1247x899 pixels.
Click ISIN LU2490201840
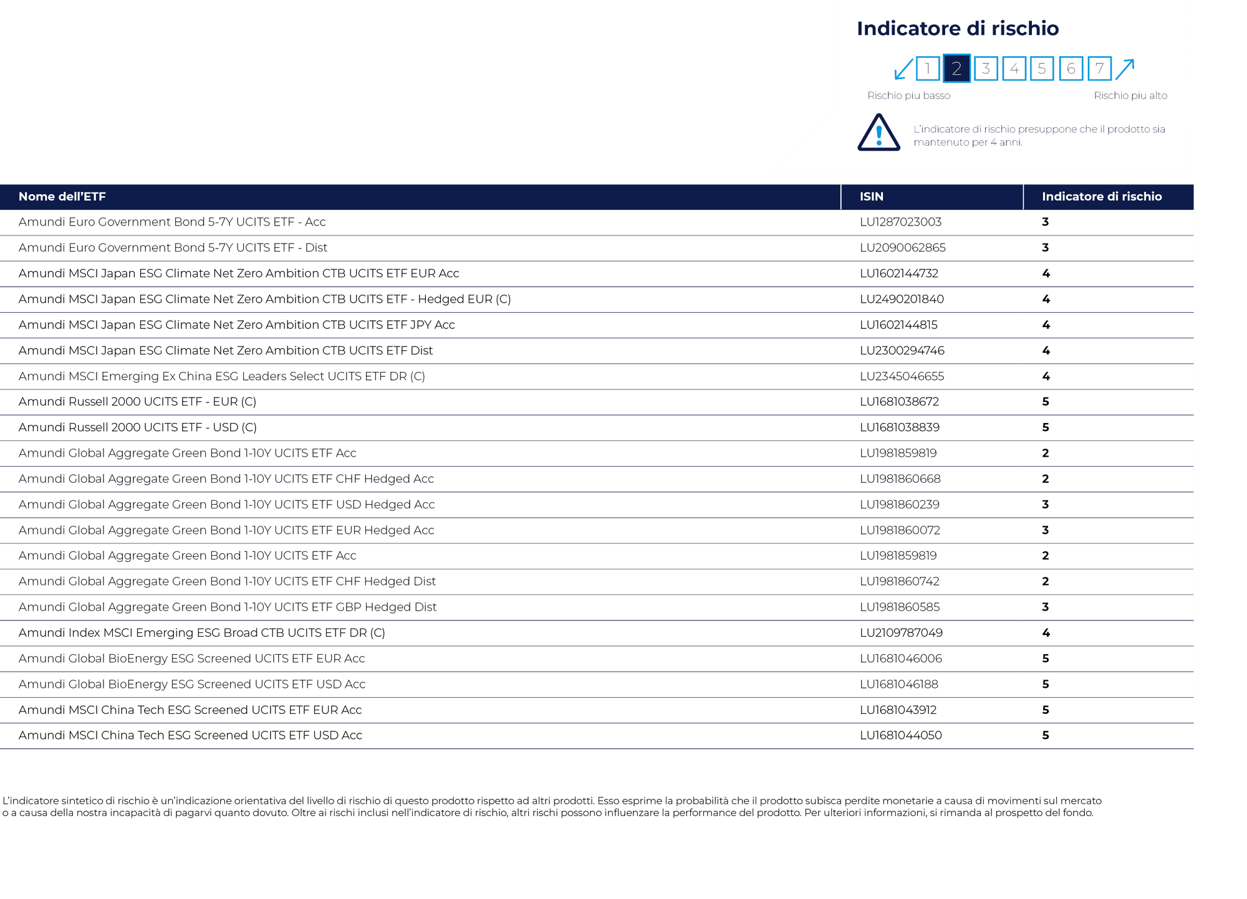902,299
